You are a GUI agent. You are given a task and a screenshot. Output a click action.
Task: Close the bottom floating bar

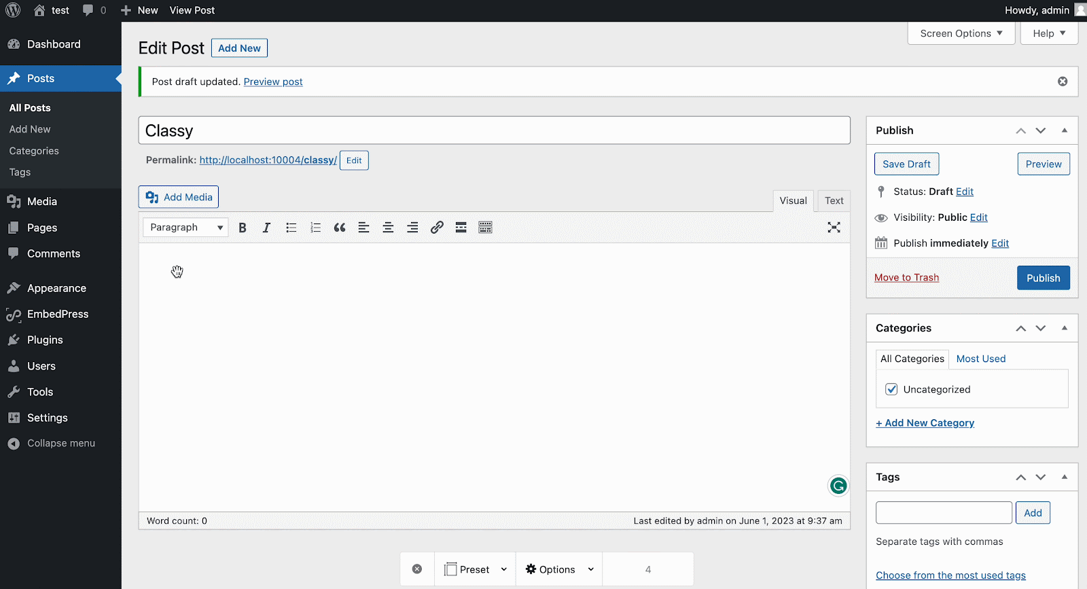(x=417, y=569)
